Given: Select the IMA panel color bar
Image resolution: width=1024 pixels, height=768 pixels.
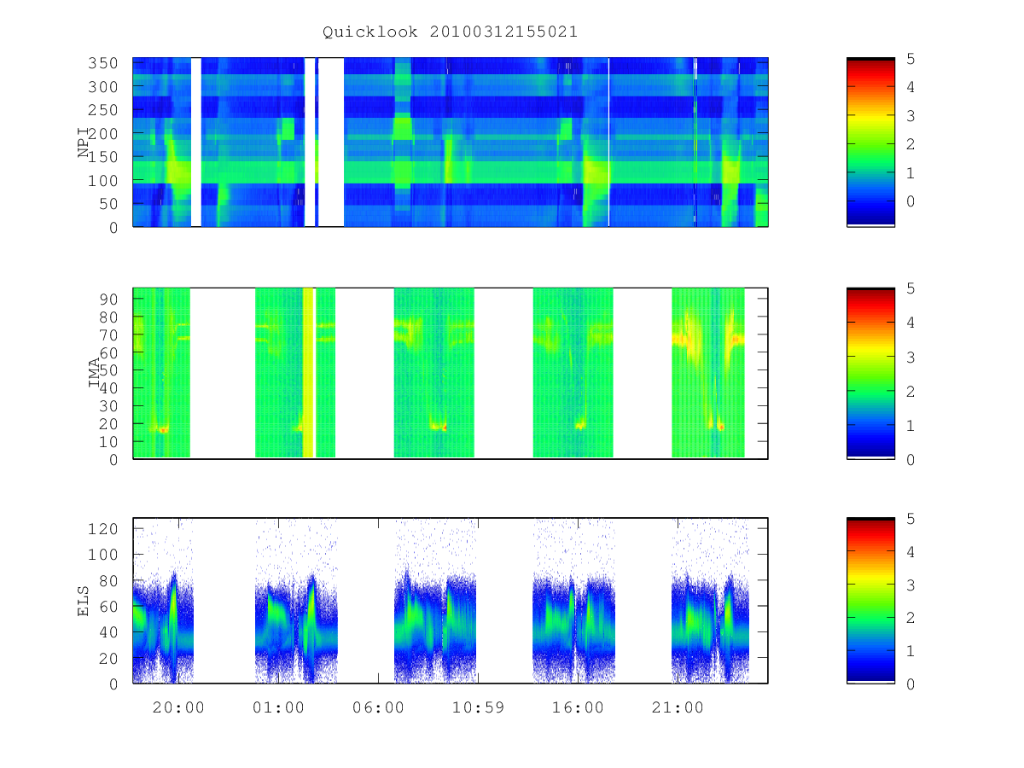Looking at the screenshot, I should point(870,374).
